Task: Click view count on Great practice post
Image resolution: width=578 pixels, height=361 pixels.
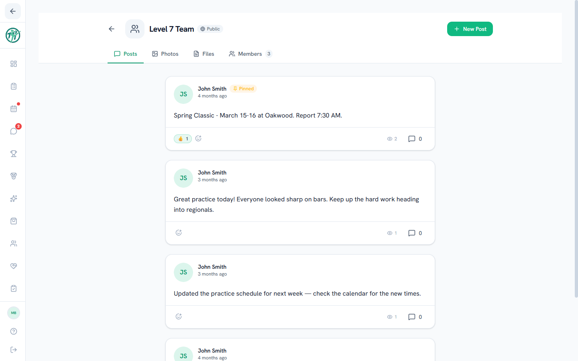Action: coord(392,233)
